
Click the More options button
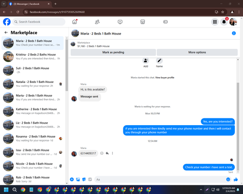(197, 52)
